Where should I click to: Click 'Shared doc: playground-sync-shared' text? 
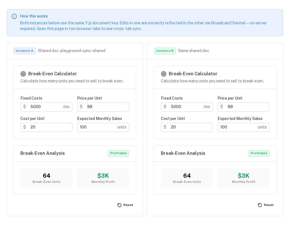click(x=72, y=51)
